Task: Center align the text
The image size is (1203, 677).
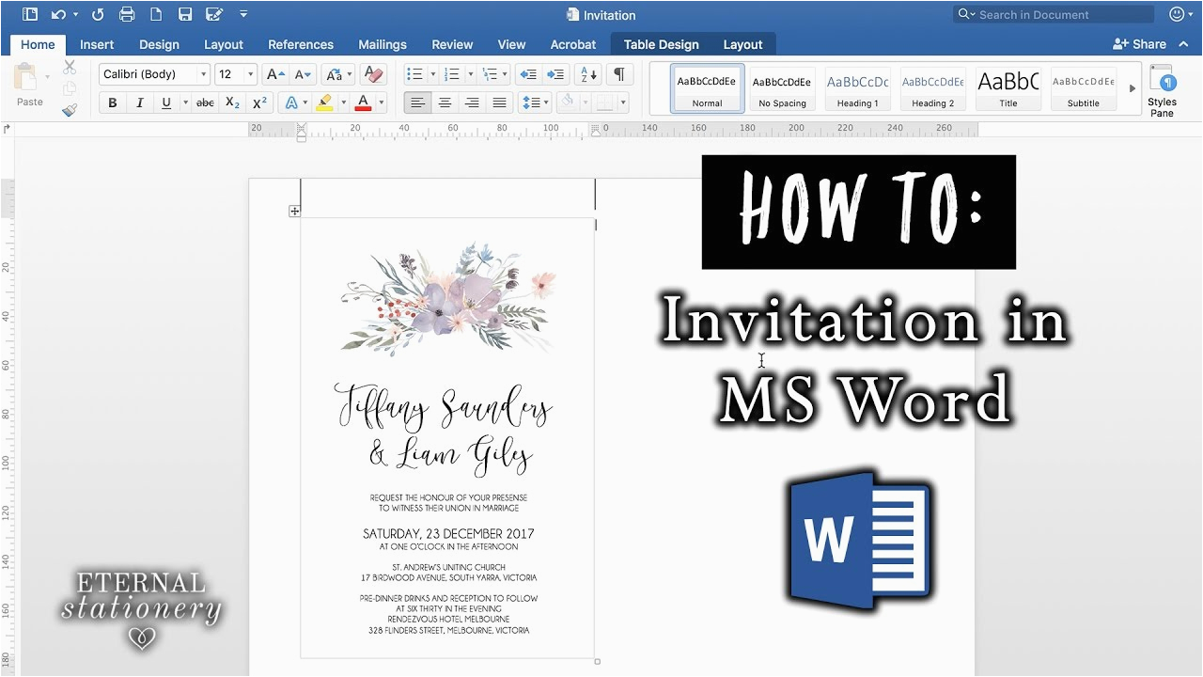Action: [x=445, y=102]
